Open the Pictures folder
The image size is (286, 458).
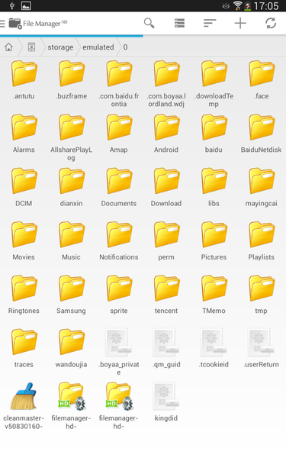[x=214, y=240]
